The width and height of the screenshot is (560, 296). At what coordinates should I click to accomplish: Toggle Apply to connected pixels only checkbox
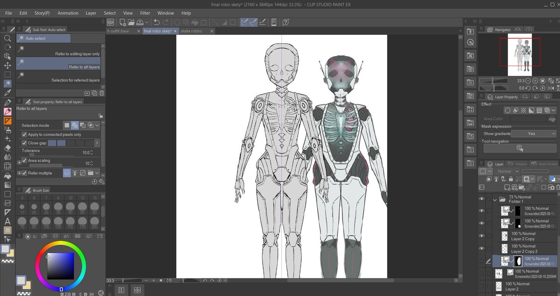24,135
